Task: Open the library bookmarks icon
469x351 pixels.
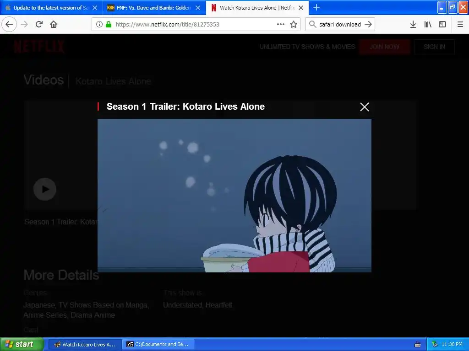Action: (x=428, y=24)
